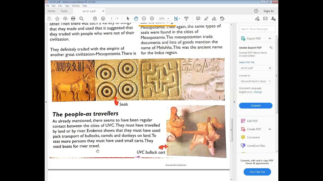Screen dimensions: 323x181
Task: Open Find text magnifier icon
Action: pos(81,19)
